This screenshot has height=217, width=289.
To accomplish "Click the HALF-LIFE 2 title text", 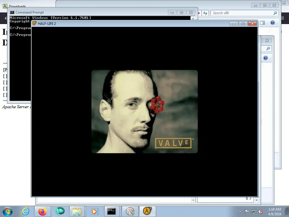I will pos(47,24).
